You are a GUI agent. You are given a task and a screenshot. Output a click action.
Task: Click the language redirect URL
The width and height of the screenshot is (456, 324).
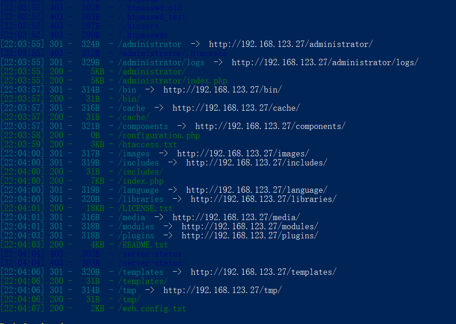click(x=257, y=190)
